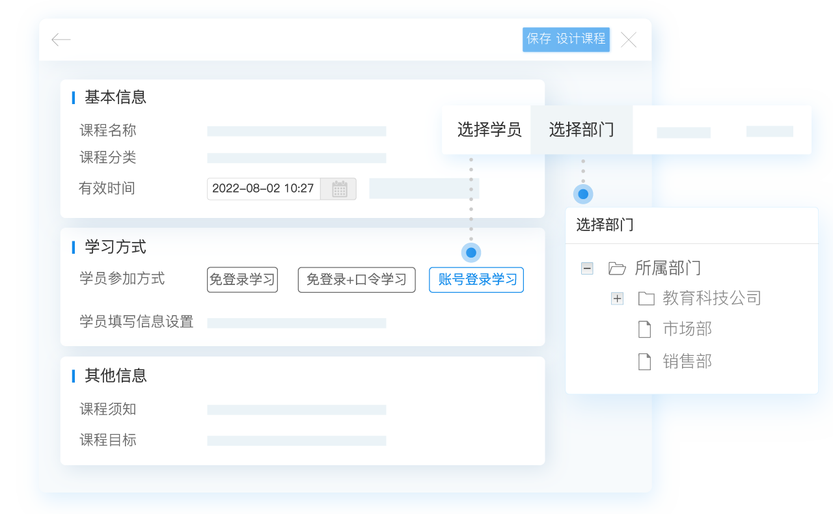Click the folder icon for 教育科技公司
Viewport: 833px width, 514px height.
pos(646,299)
